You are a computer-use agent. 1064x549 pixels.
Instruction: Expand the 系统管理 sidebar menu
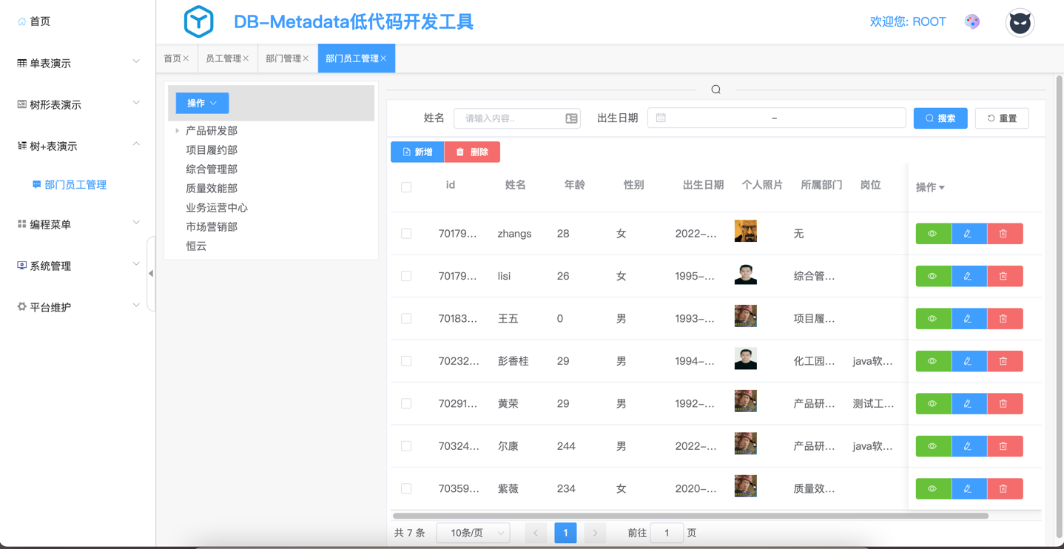[78, 266]
